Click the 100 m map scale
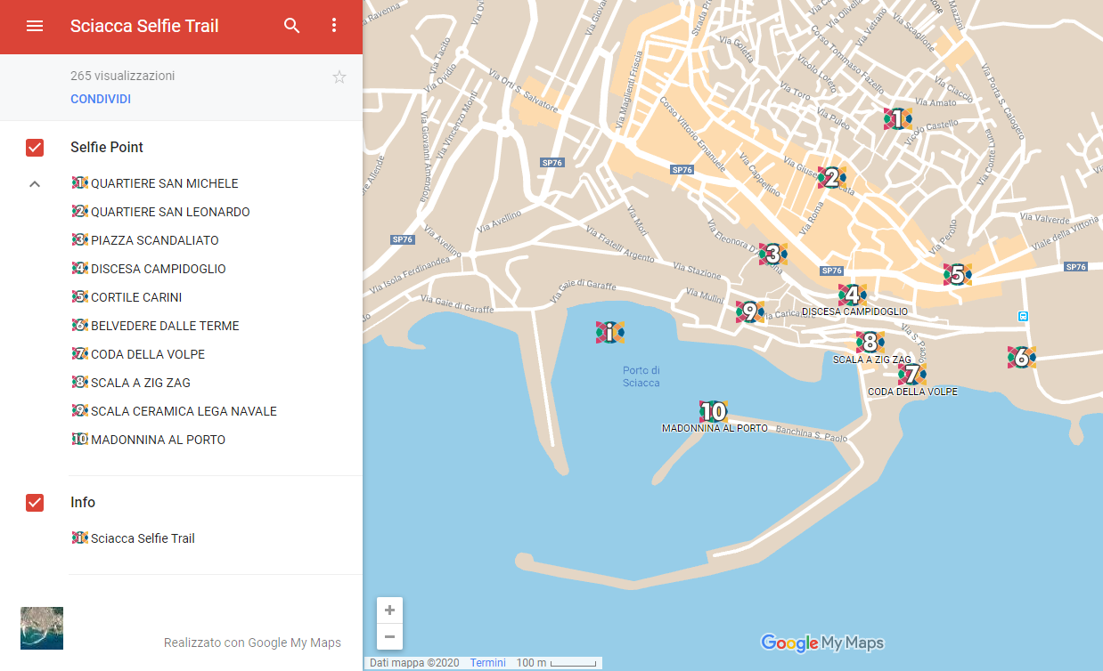Image resolution: width=1103 pixels, height=671 pixels. coord(556,663)
